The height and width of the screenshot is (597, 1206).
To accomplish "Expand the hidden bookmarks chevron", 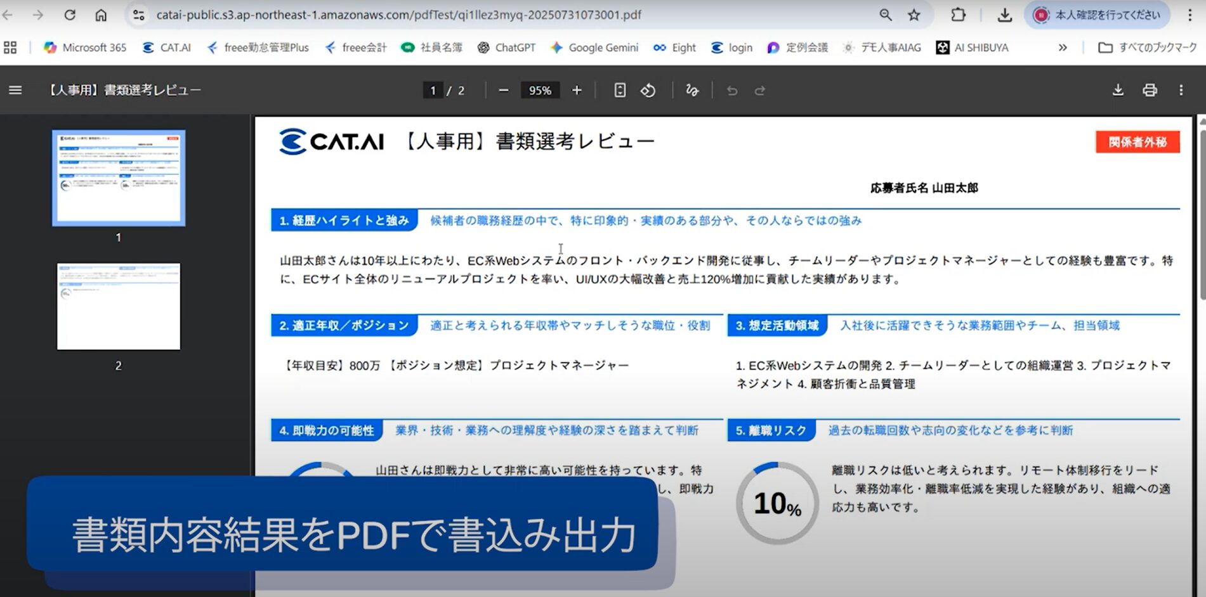I will 1063,48.
